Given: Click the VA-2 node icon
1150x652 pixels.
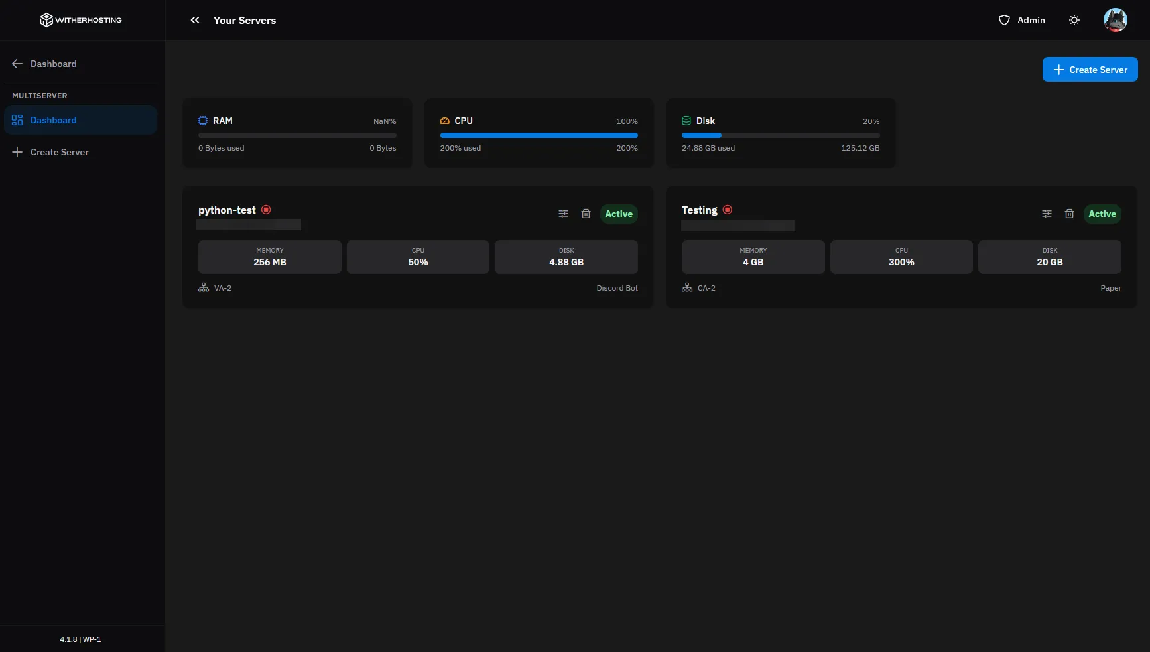Looking at the screenshot, I should (204, 288).
